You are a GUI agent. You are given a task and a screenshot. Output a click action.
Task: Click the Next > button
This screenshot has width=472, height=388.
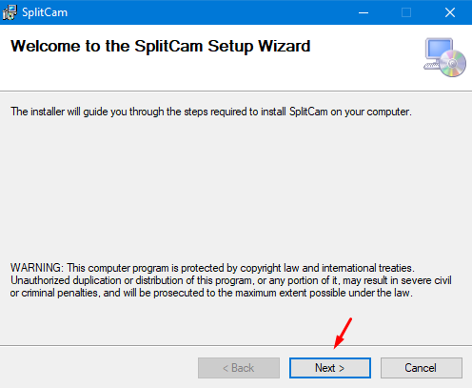(330, 368)
